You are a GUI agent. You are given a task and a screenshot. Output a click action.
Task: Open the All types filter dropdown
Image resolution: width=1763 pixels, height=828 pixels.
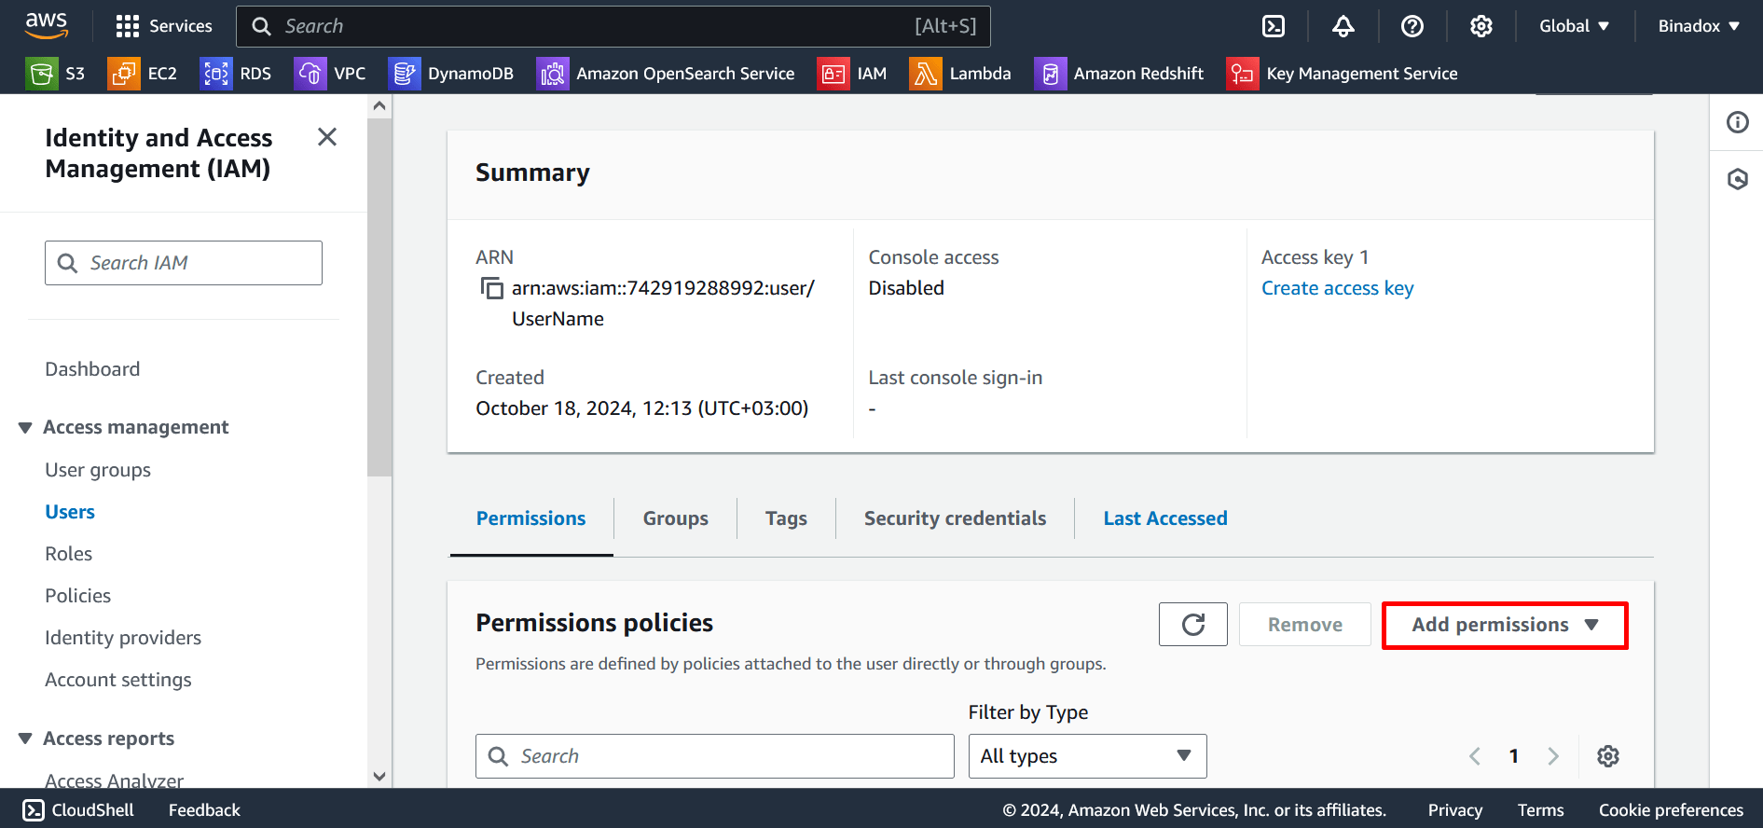pos(1088,756)
